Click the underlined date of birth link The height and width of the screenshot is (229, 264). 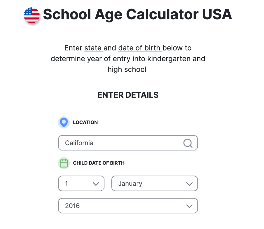pos(140,48)
